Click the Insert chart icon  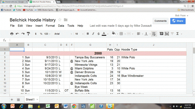click(x=167, y=34)
